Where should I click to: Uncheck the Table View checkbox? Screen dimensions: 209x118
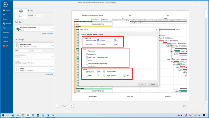pyautogui.click(x=87, y=51)
